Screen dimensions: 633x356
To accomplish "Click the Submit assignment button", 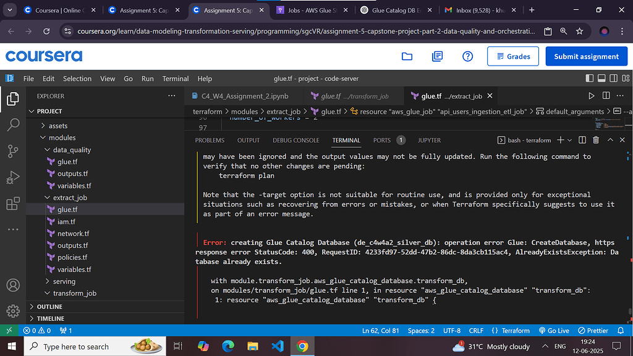I will 586,56.
